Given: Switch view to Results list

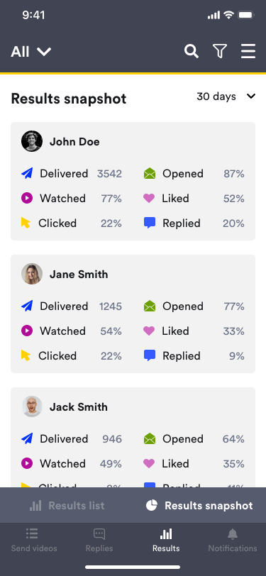Looking at the screenshot, I should (67, 506).
